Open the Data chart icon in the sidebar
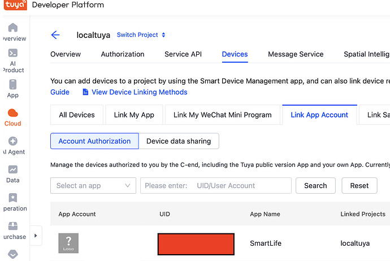The height and width of the screenshot is (261, 390). 13,169
